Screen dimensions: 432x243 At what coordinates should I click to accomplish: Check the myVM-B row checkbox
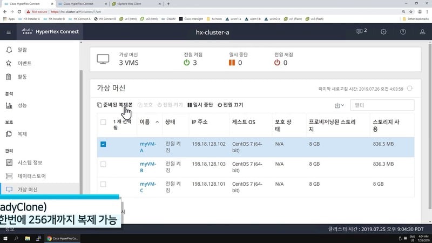[103, 164]
